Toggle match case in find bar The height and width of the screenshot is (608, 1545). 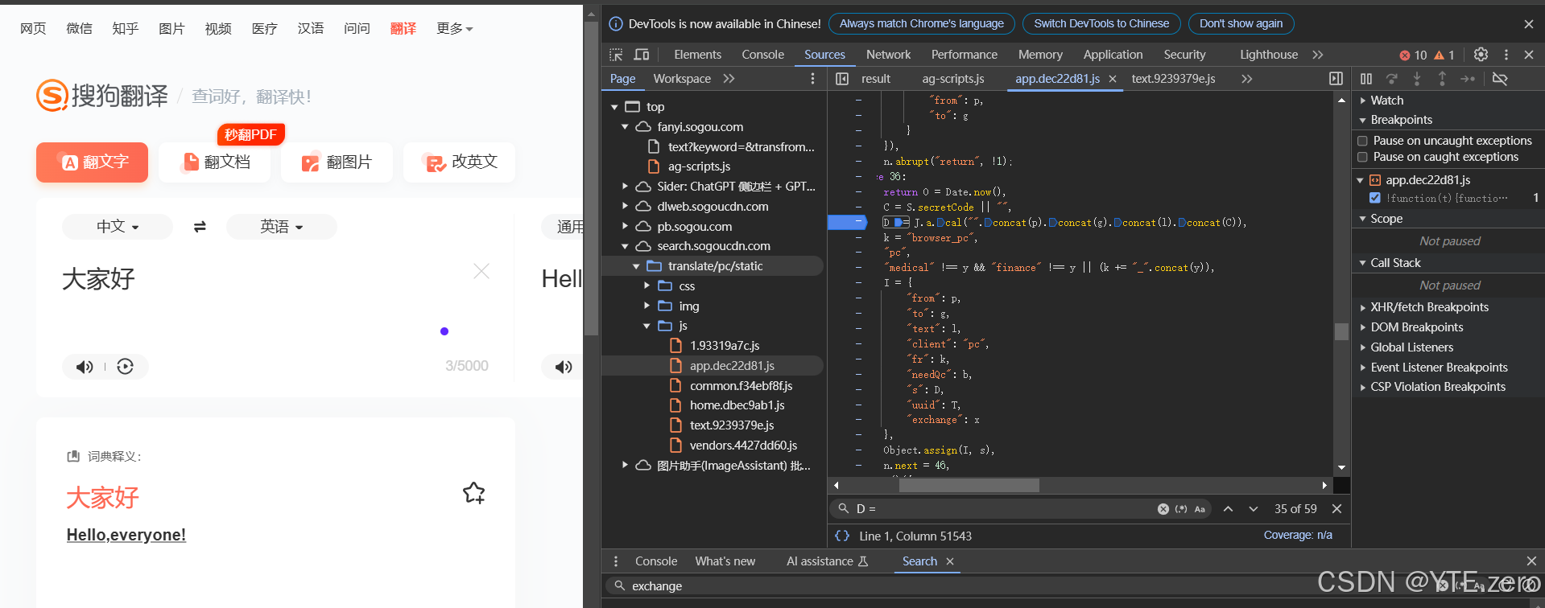click(x=1200, y=509)
